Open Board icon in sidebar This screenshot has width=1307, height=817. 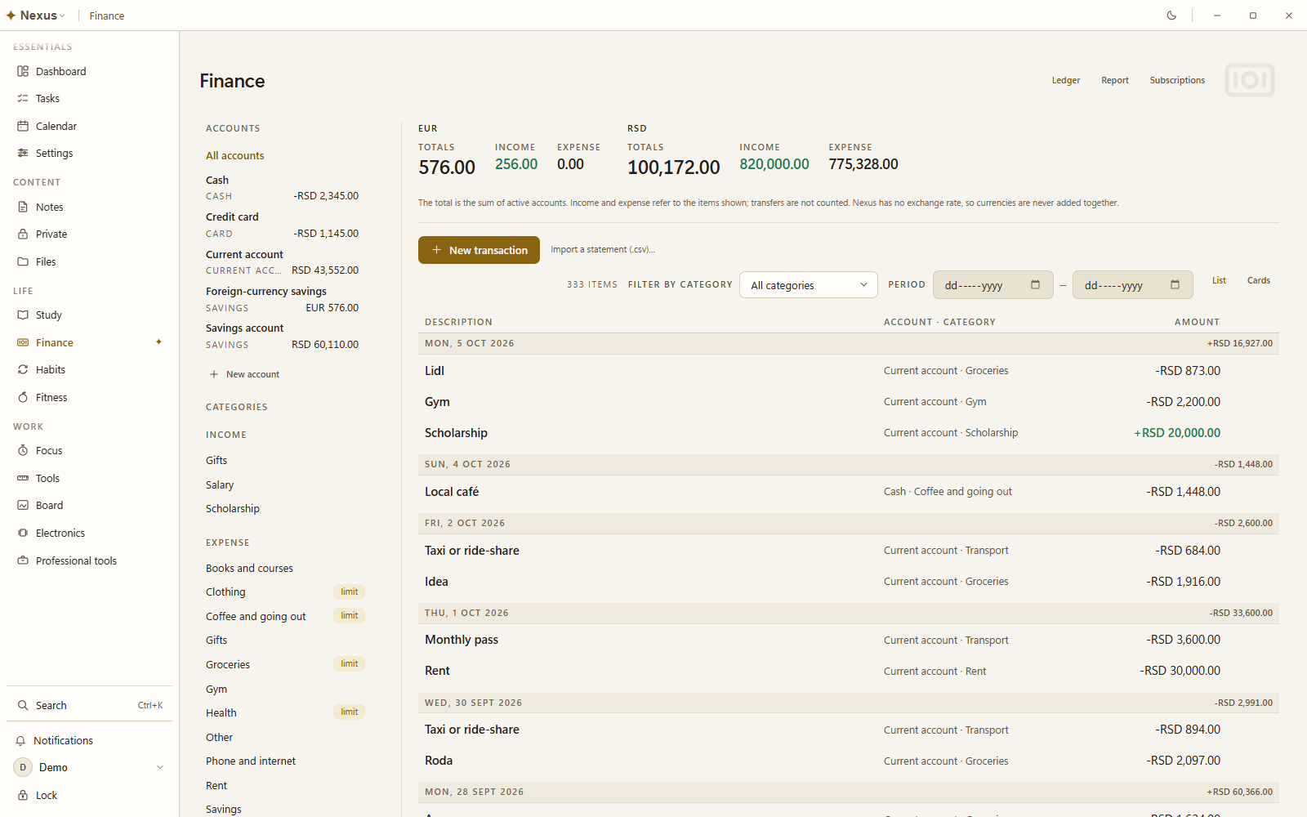click(x=23, y=505)
